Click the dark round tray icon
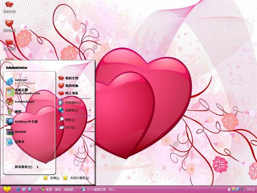257x193 pixels. pos(242,189)
